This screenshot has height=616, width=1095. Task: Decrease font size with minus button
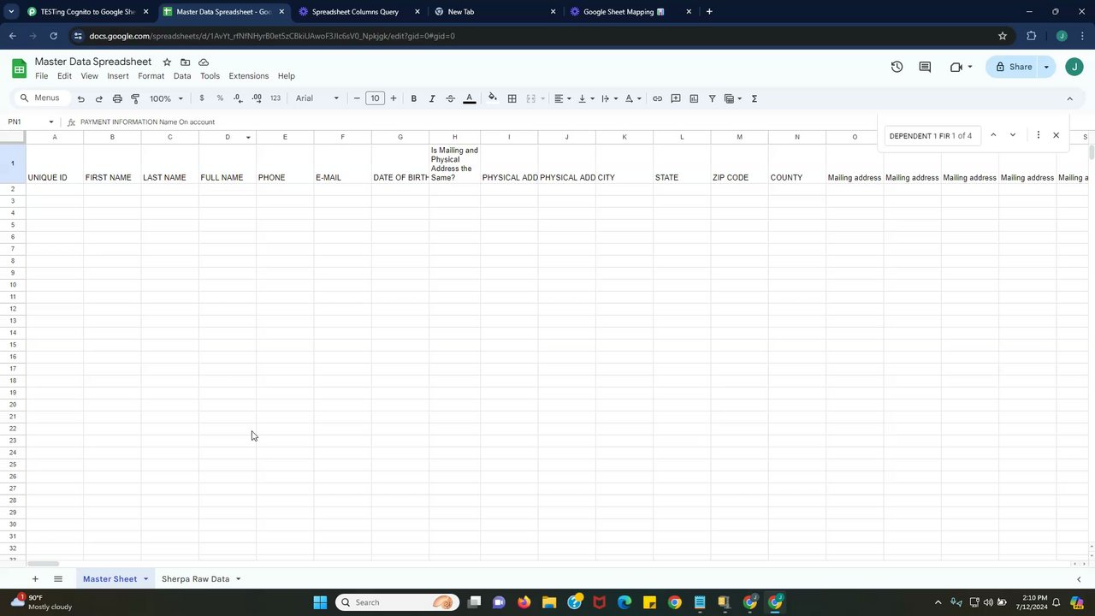pos(357,98)
